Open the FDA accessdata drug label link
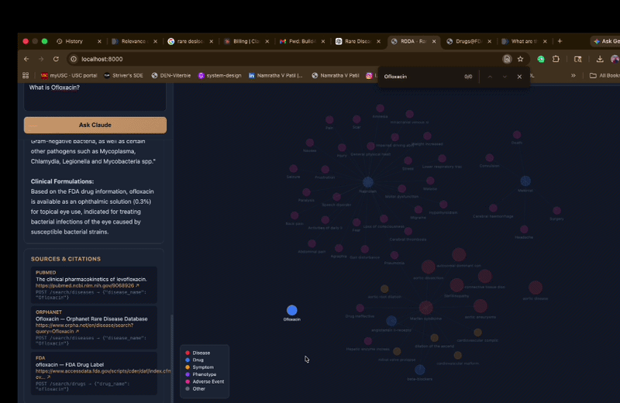Screen dimensions: 620x403 (x=103, y=374)
